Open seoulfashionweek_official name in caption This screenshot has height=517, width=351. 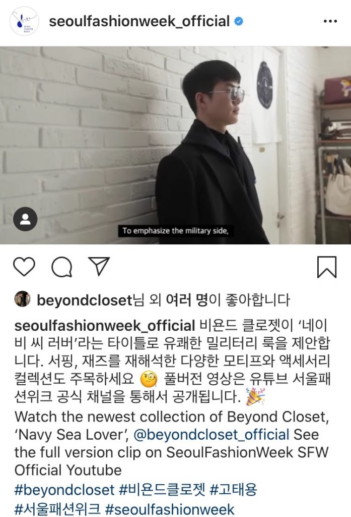[x=105, y=326]
